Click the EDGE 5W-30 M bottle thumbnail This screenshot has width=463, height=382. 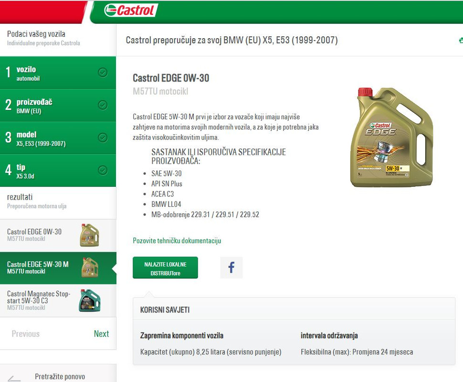coord(89,267)
